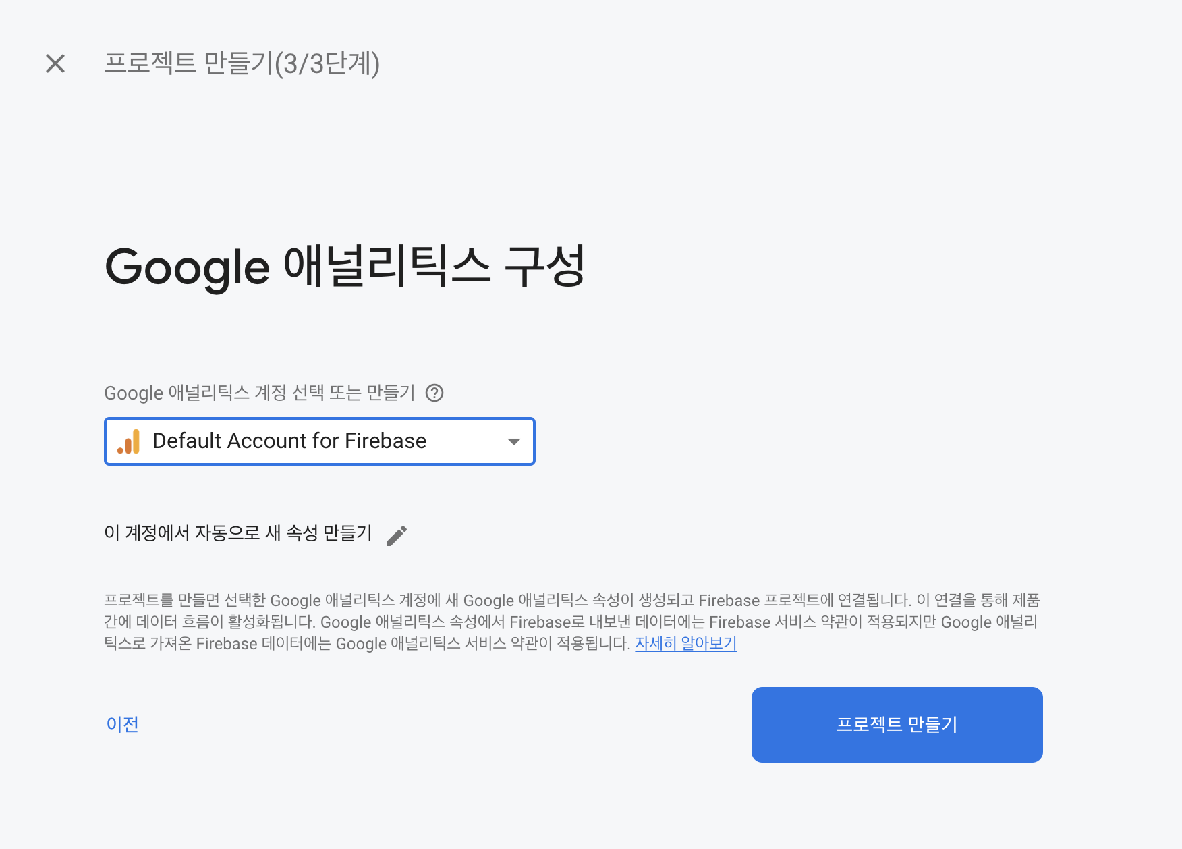Click the dropdown arrow in the account selector
Image resolution: width=1182 pixels, height=849 pixels.
point(514,441)
